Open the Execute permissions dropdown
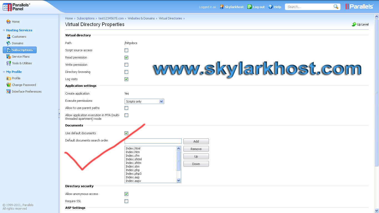This screenshot has height=213, width=379. click(x=144, y=102)
